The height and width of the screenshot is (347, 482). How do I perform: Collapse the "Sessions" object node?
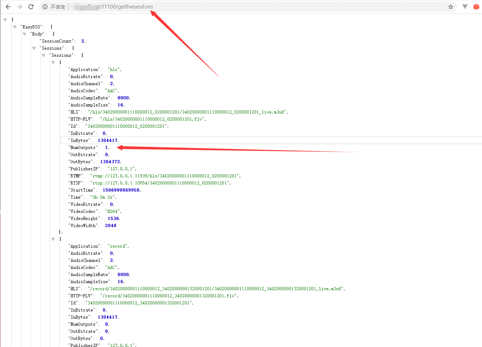[34, 48]
